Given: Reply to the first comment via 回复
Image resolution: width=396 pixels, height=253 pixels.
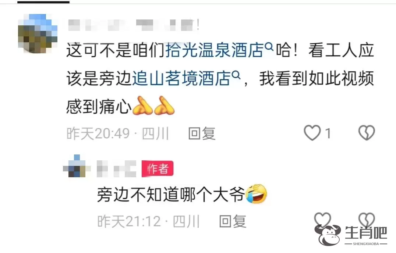Looking at the screenshot, I should [202, 133].
